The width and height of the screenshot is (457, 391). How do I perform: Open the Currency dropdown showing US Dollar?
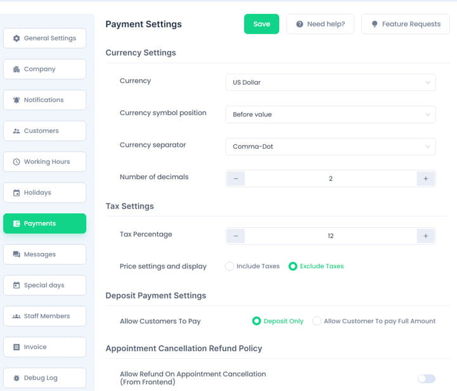click(x=330, y=82)
